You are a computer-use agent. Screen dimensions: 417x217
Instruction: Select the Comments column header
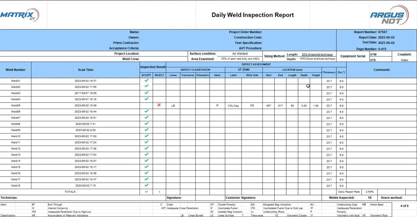(x=382, y=70)
